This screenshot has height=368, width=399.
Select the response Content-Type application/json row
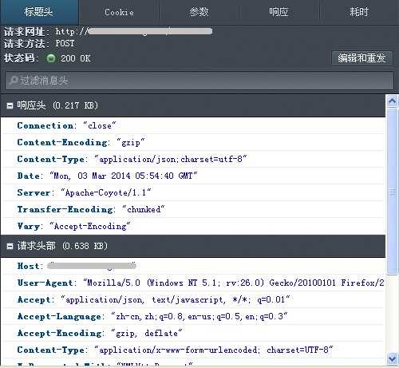click(193, 159)
